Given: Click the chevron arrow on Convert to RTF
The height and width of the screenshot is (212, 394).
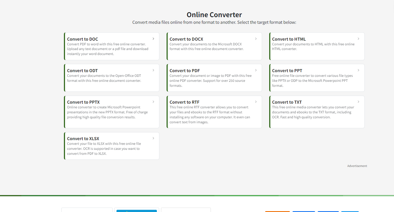Looking at the screenshot, I should click(256, 102).
